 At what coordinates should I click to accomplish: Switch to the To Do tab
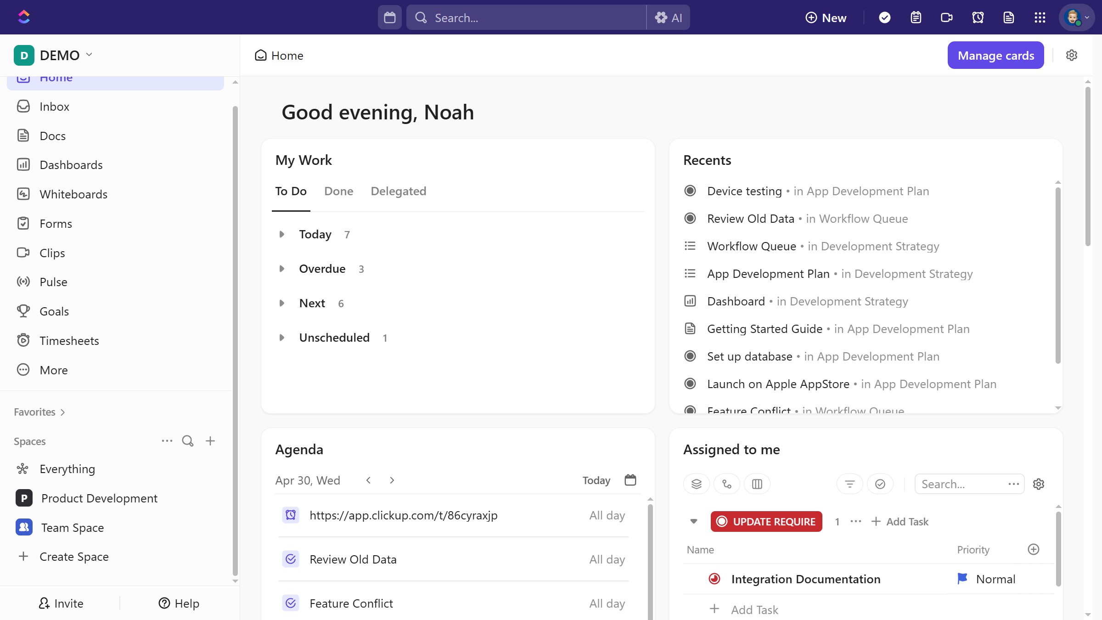click(x=291, y=191)
